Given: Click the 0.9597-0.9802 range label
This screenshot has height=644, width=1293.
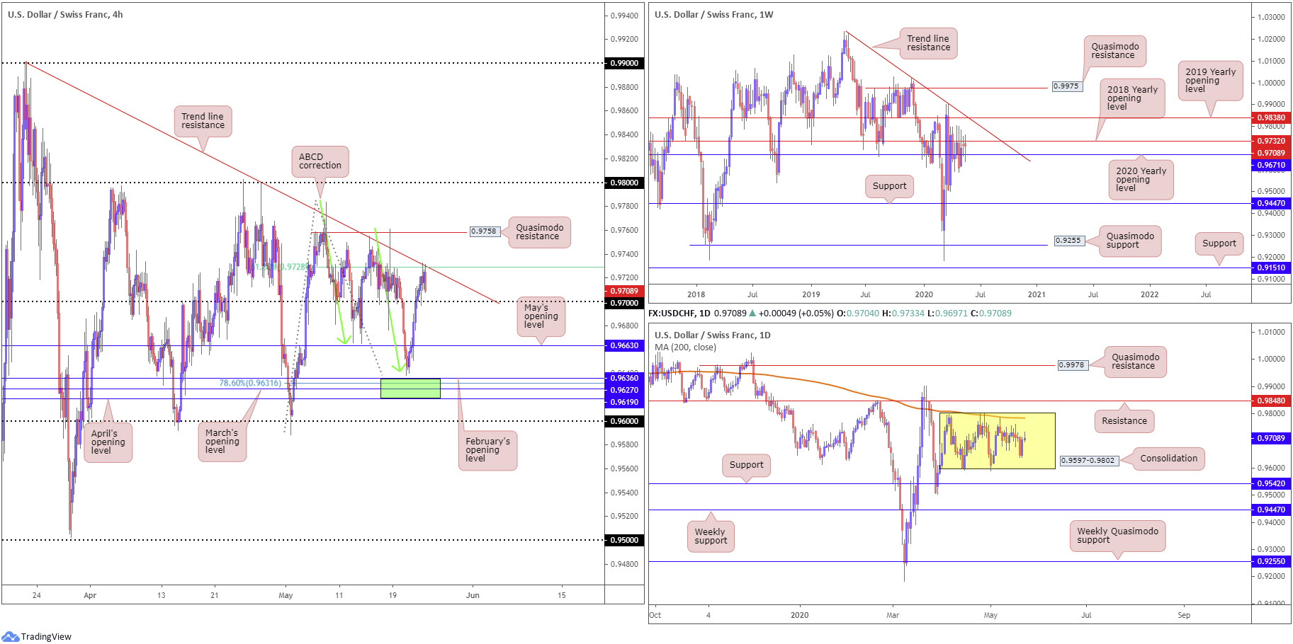Looking at the screenshot, I should coord(1089,461).
